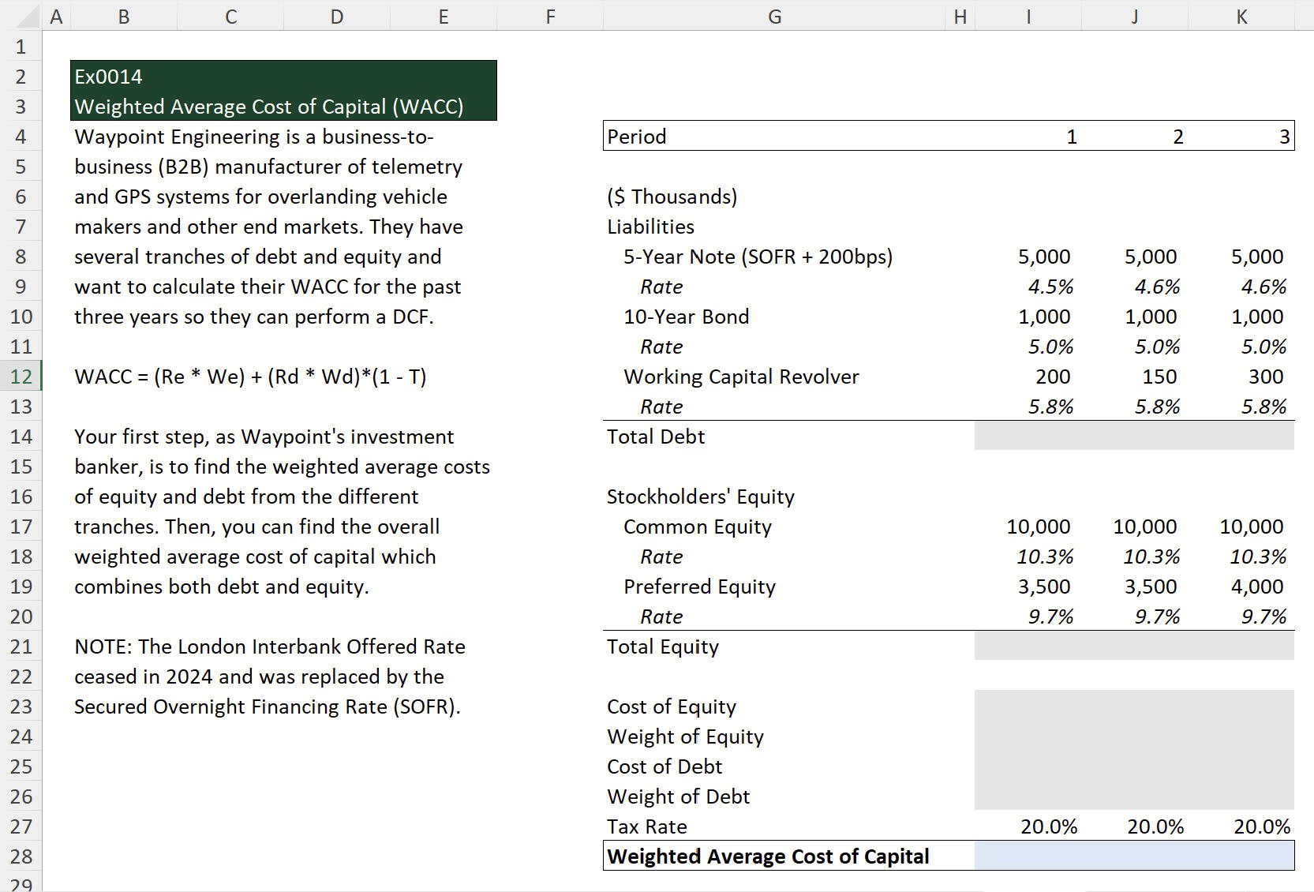This screenshot has height=892, width=1314.
Task: Select Preferred Equity value 4,000
Action: (x=1256, y=587)
